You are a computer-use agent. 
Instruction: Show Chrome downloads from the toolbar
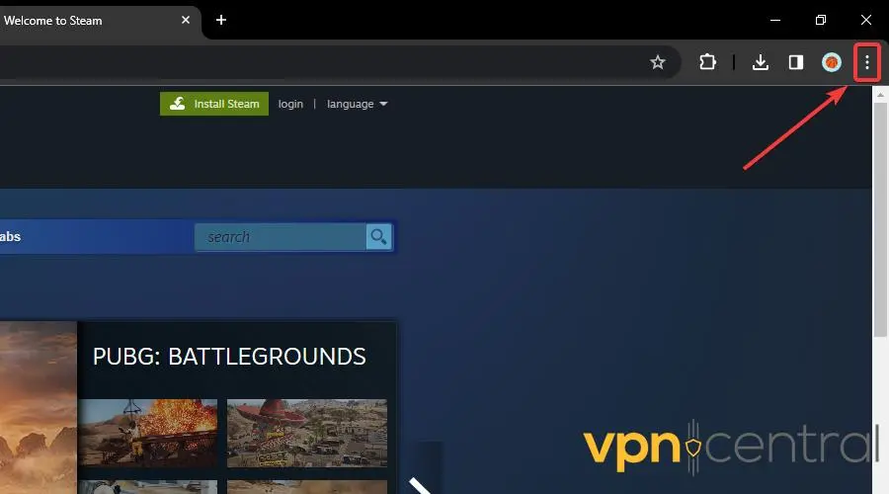pos(760,62)
